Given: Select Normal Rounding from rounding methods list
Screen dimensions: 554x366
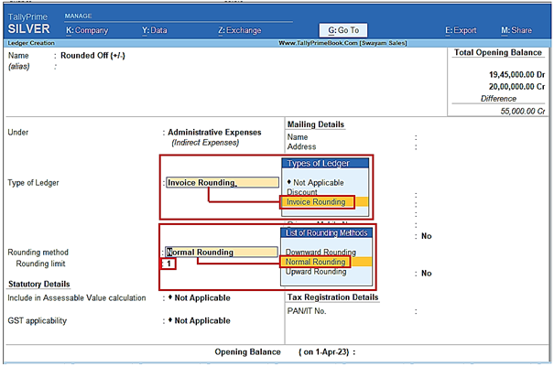Looking at the screenshot, I should coord(315,262).
